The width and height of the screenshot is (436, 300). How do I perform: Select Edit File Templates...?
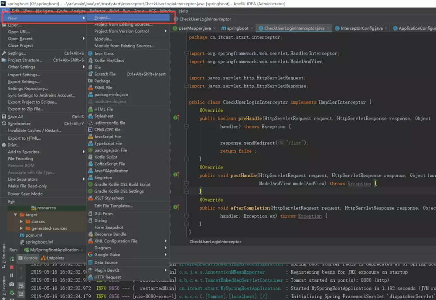[128, 206]
